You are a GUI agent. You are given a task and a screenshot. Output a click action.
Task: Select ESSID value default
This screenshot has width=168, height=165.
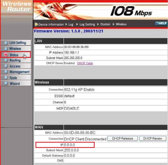(69, 96)
